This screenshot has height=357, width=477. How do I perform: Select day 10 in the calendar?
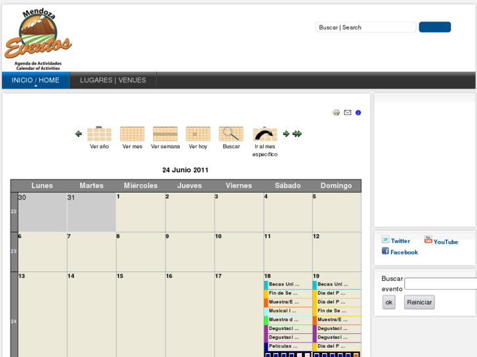(218, 236)
